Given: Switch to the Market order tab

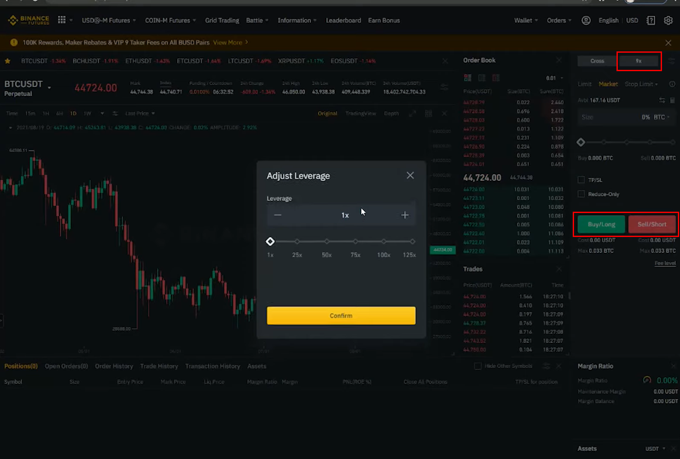Looking at the screenshot, I should 608,84.
